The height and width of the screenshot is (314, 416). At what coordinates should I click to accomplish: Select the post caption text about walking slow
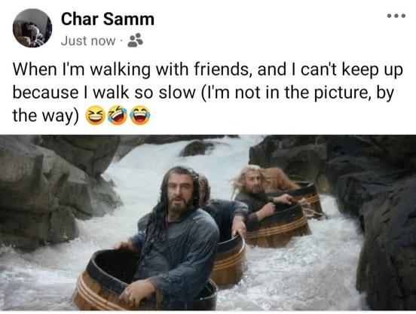pos(208,93)
